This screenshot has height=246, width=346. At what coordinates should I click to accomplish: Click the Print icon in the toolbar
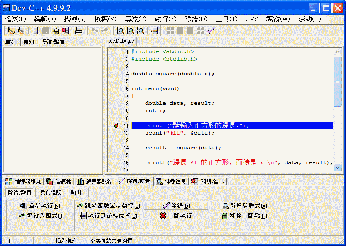(x=79, y=30)
